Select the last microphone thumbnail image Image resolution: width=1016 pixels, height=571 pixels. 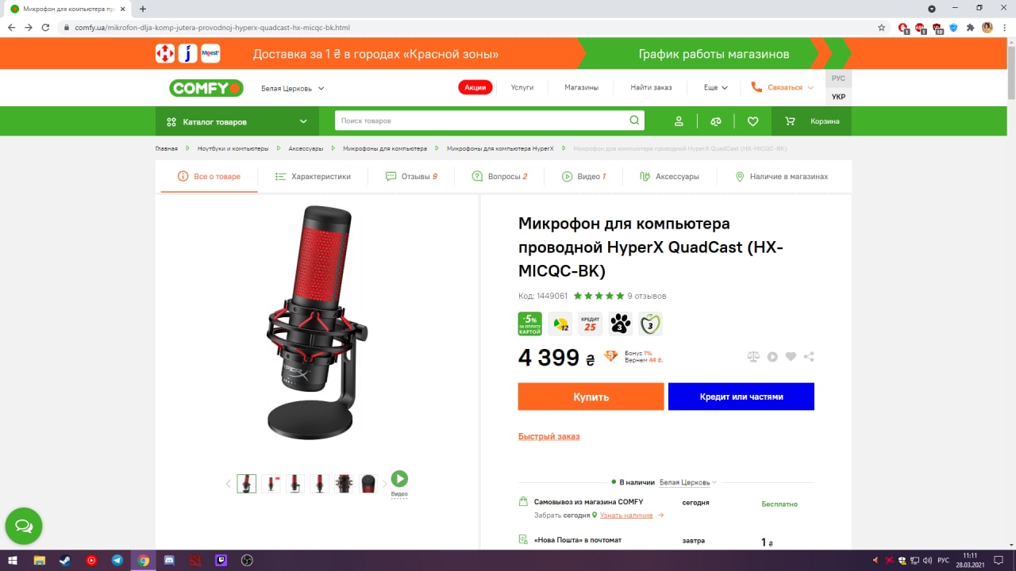click(x=368, y=483)
